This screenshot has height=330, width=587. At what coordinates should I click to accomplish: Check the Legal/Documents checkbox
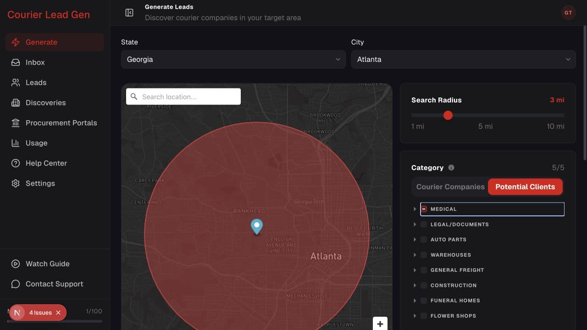[424, 224]
